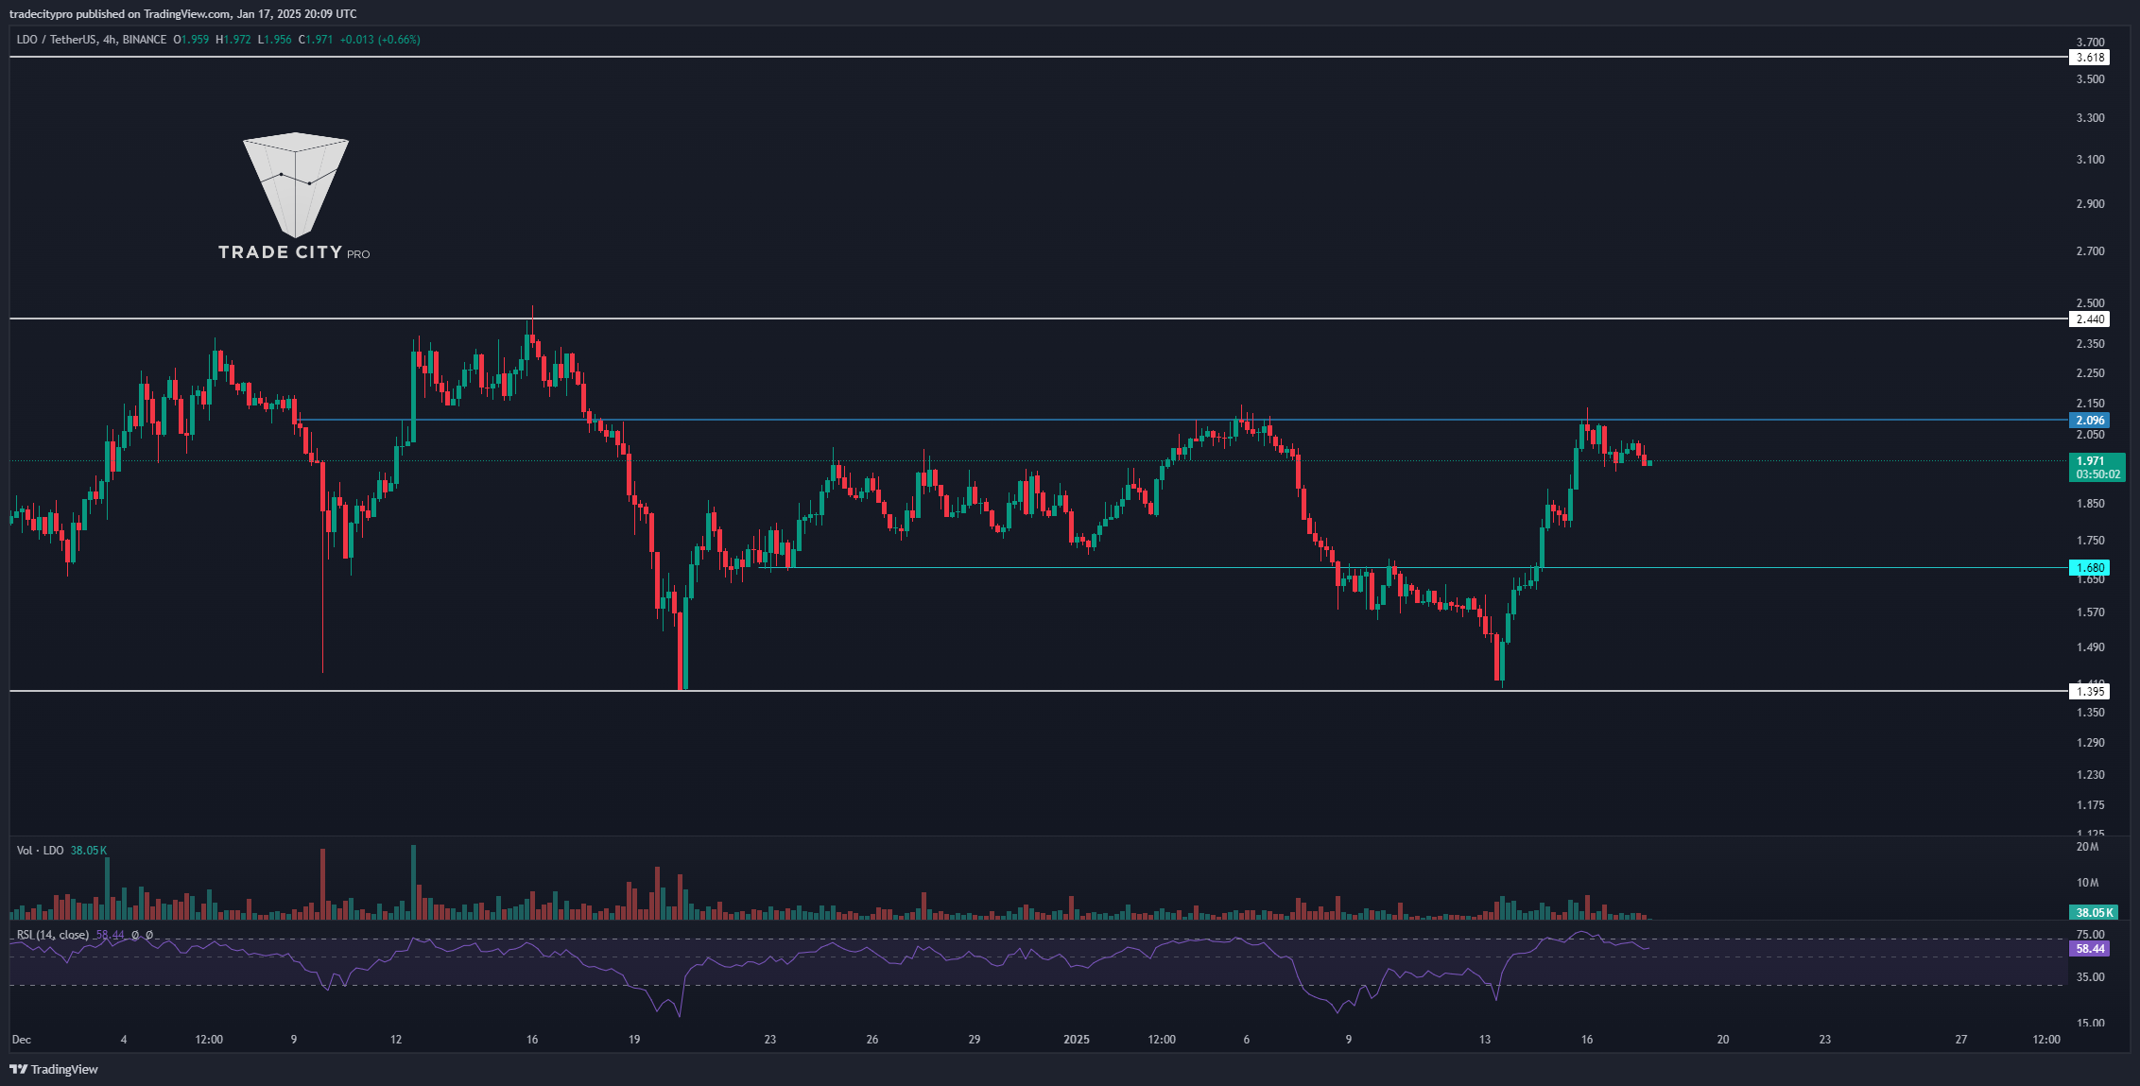Click the high value H1.972
The height and width of the screenshot is (1086, 2140).
233,40
